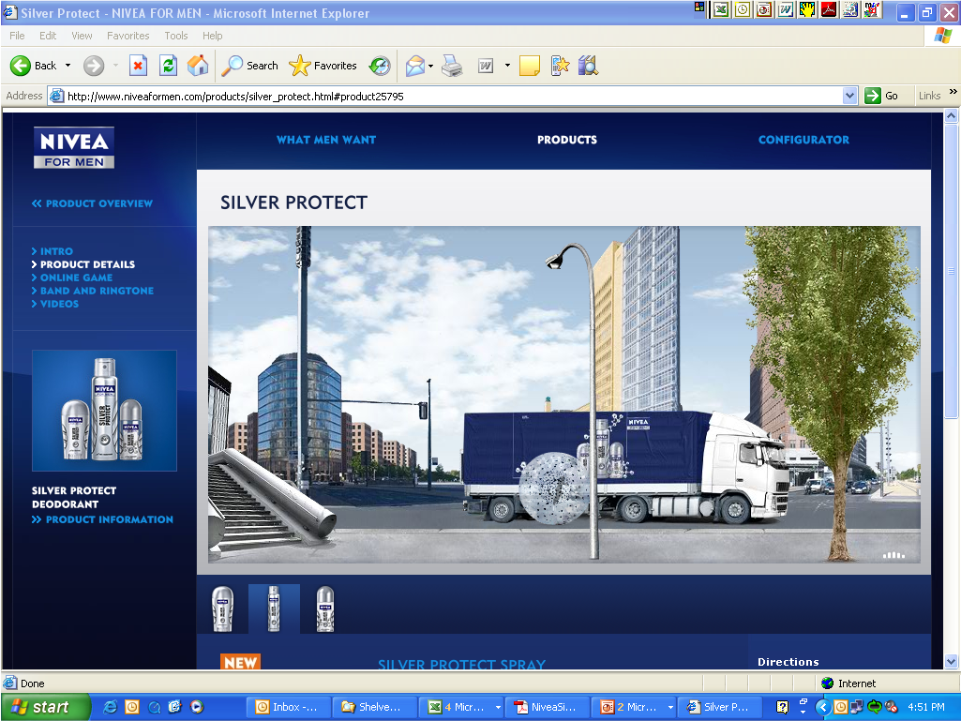Click the Forward arrow button
The height and width of the screenshot is (721, 961).
click(94, 66)
